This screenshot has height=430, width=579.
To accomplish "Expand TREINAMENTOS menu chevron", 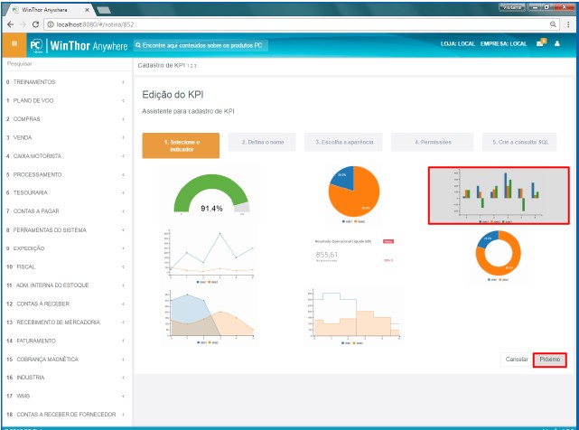I will [x=124, y=82].
